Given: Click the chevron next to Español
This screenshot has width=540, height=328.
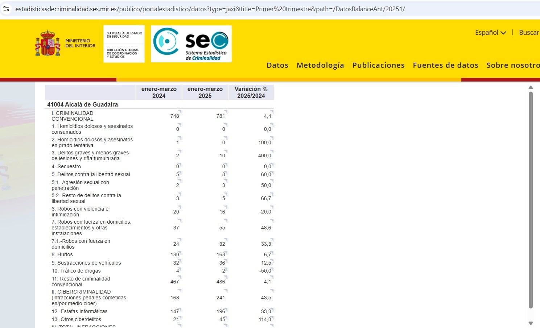Looking at the screenshot, I should point(503,33).
